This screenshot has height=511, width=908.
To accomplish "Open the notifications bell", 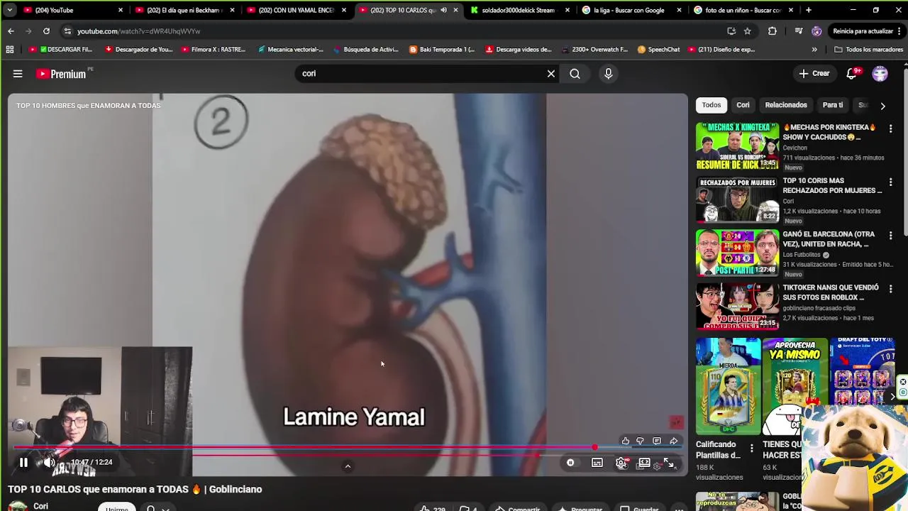I will click(852, 73).
